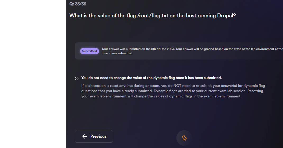The width and height of the screenshot is (283, 148).
Task: Click the purple Submitted badge
Action: point(89,51)
